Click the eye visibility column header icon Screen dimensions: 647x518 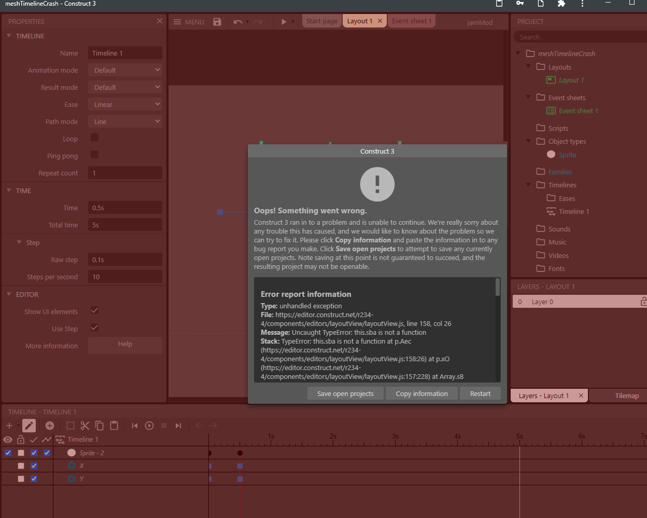point(8,440)
